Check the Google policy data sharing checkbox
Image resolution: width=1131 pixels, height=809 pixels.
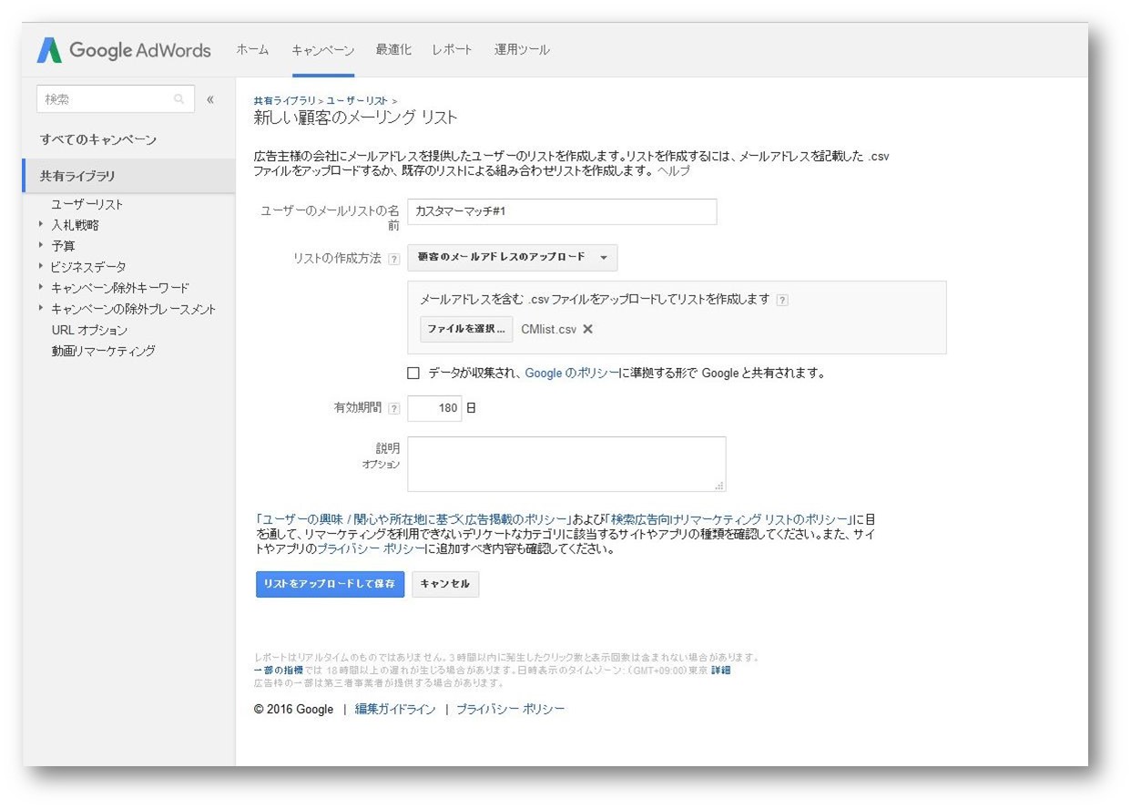tap(413, 373)
